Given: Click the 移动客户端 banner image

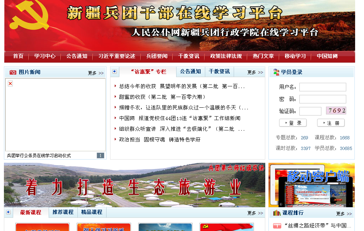Looking at the screenshot, I should click(x=311, y=185).
